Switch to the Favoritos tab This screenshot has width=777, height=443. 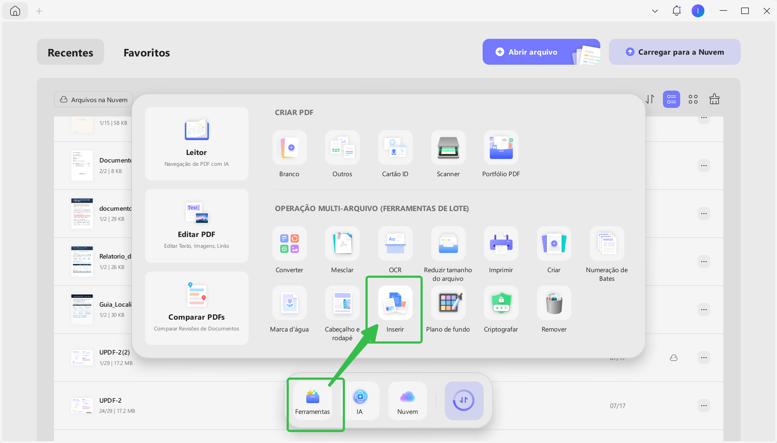click(147, 52)
